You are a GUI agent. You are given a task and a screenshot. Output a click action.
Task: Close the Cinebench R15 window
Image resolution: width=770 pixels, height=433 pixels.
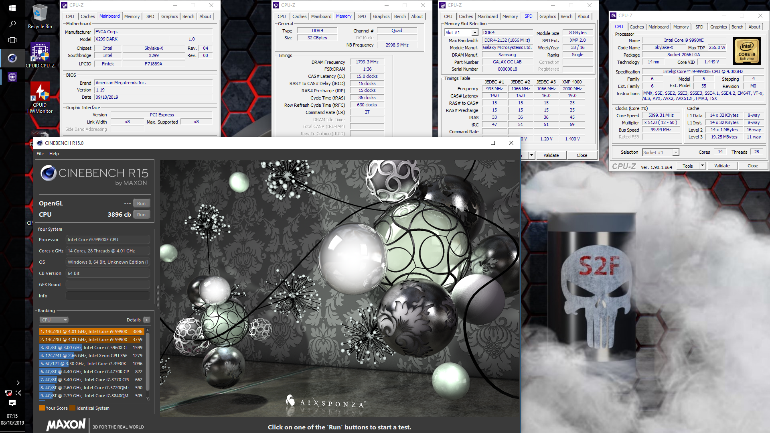[511, 143]
